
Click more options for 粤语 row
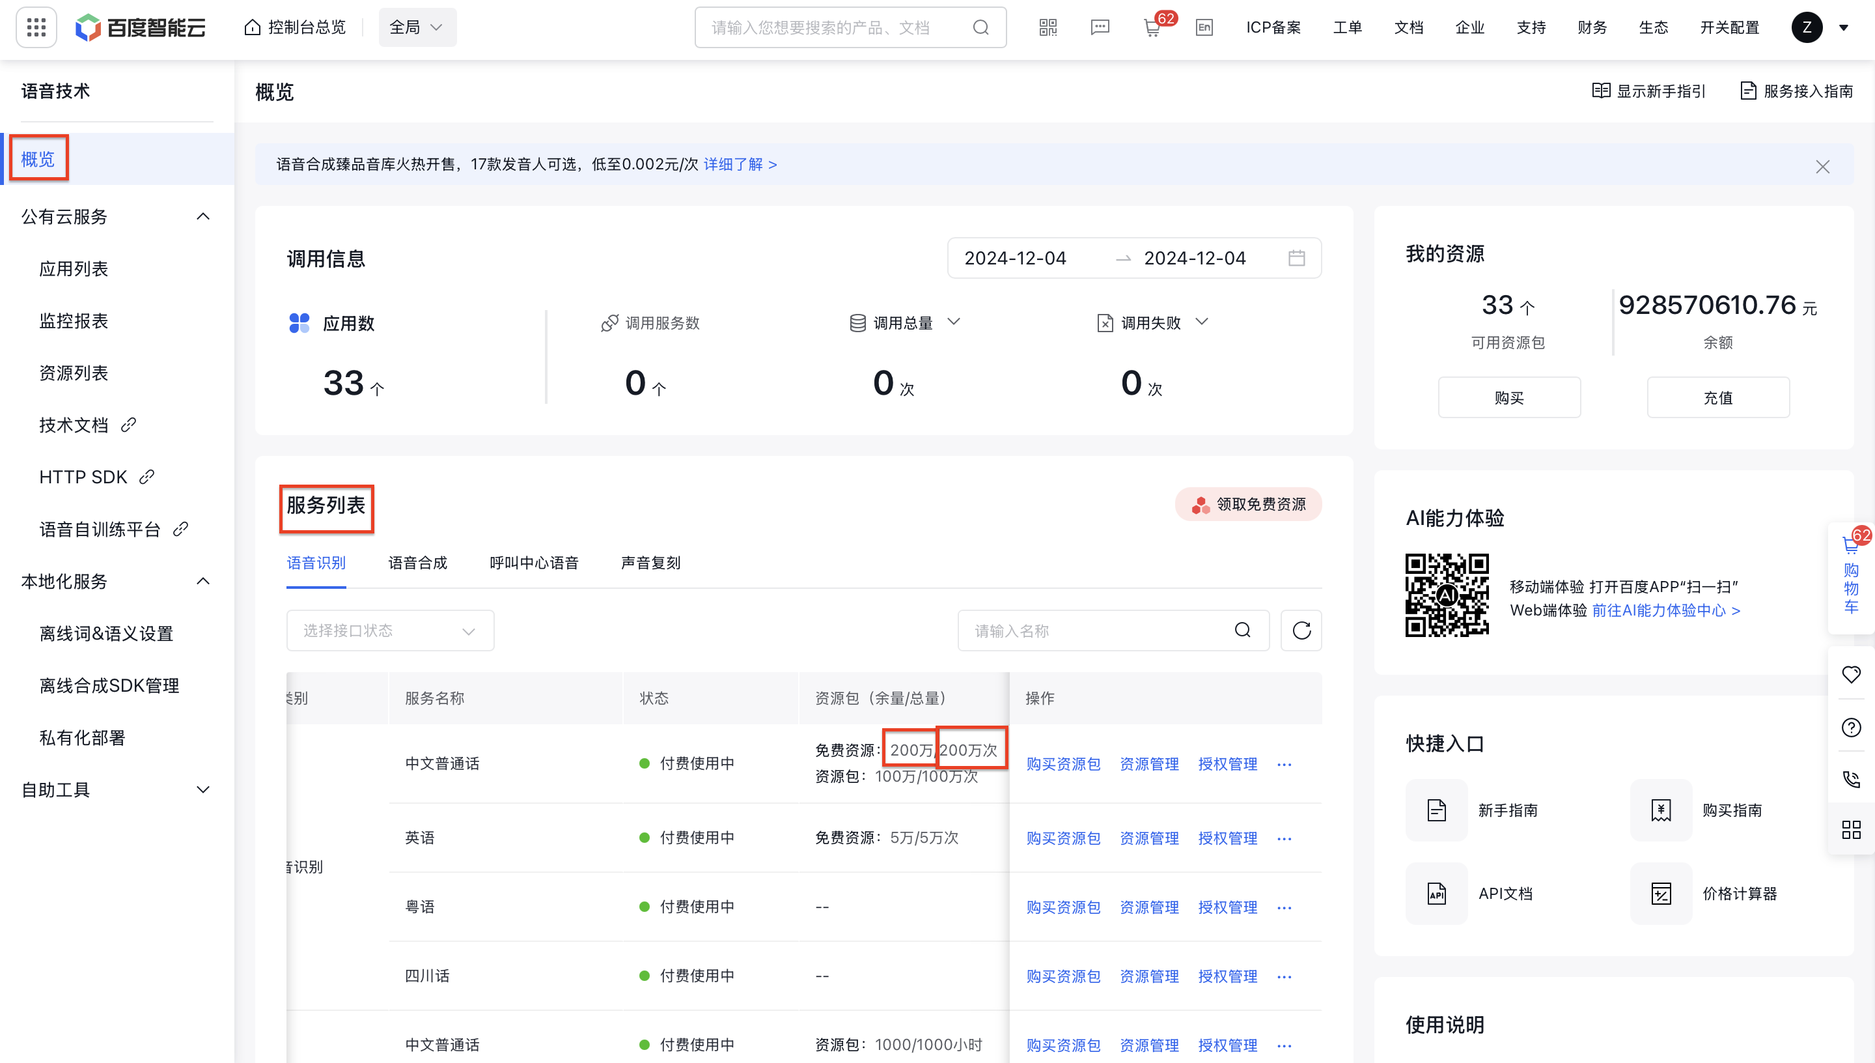(1285, 907)
